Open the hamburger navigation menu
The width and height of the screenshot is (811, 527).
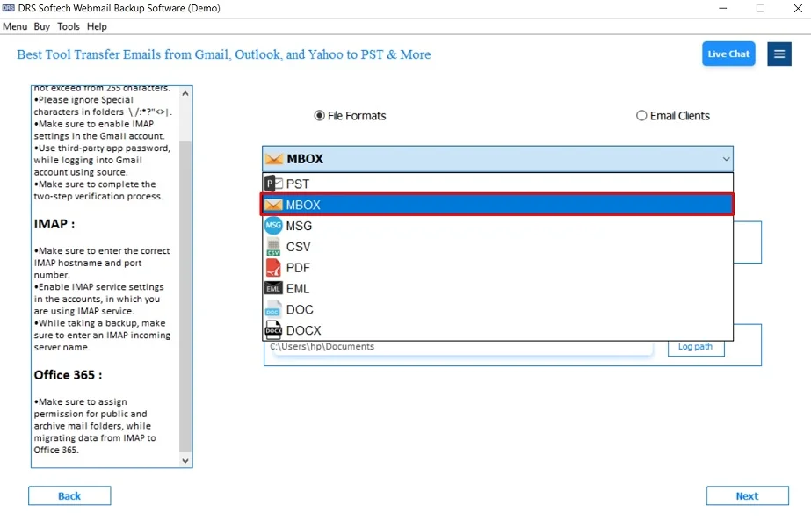pos(779,54)
